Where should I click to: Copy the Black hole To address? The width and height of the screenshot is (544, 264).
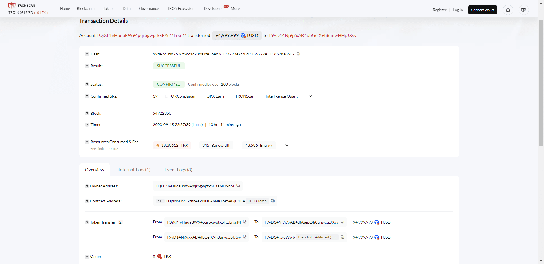point(342,237)
